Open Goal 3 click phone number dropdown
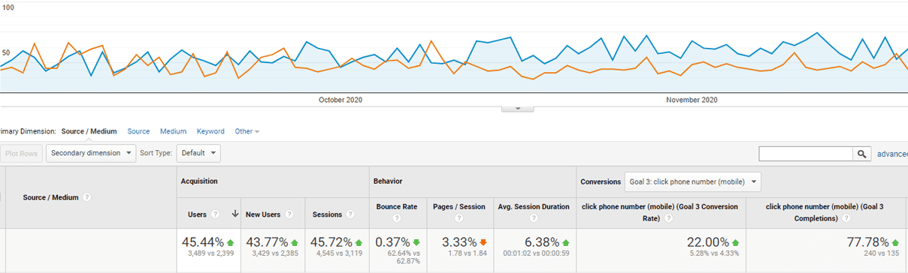Screen dimensions: 908x273 692,181
